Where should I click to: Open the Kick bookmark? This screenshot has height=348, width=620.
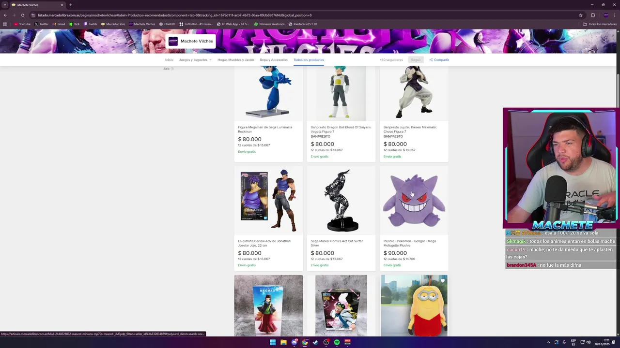pyautogui.click(x=74, y=24)
